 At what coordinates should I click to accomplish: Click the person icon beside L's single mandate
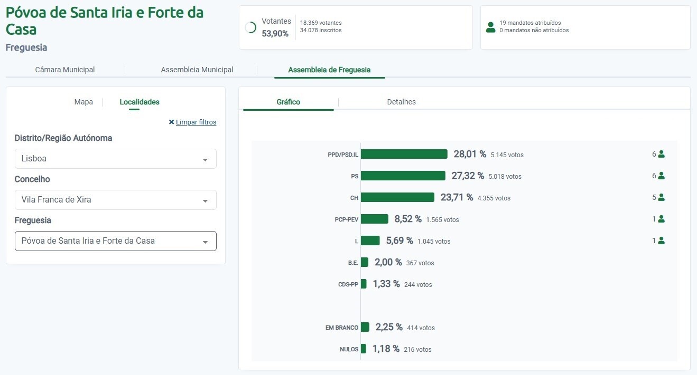click(661, 241)
